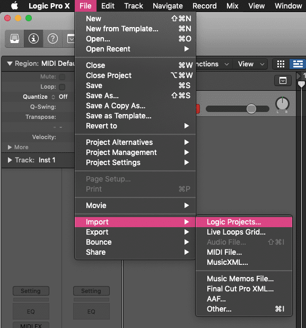Open the Project Management submenu

[135, 152]
